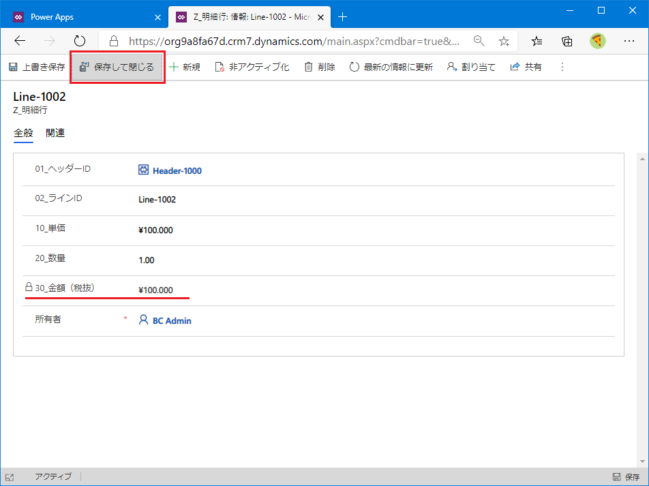
Task: Close the Power Apps tab
Action: (x=157, y=18)
